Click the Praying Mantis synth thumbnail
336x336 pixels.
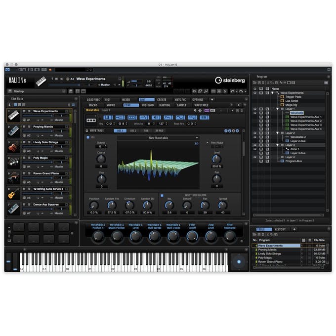pyautogui.click(x=14, y=131)
